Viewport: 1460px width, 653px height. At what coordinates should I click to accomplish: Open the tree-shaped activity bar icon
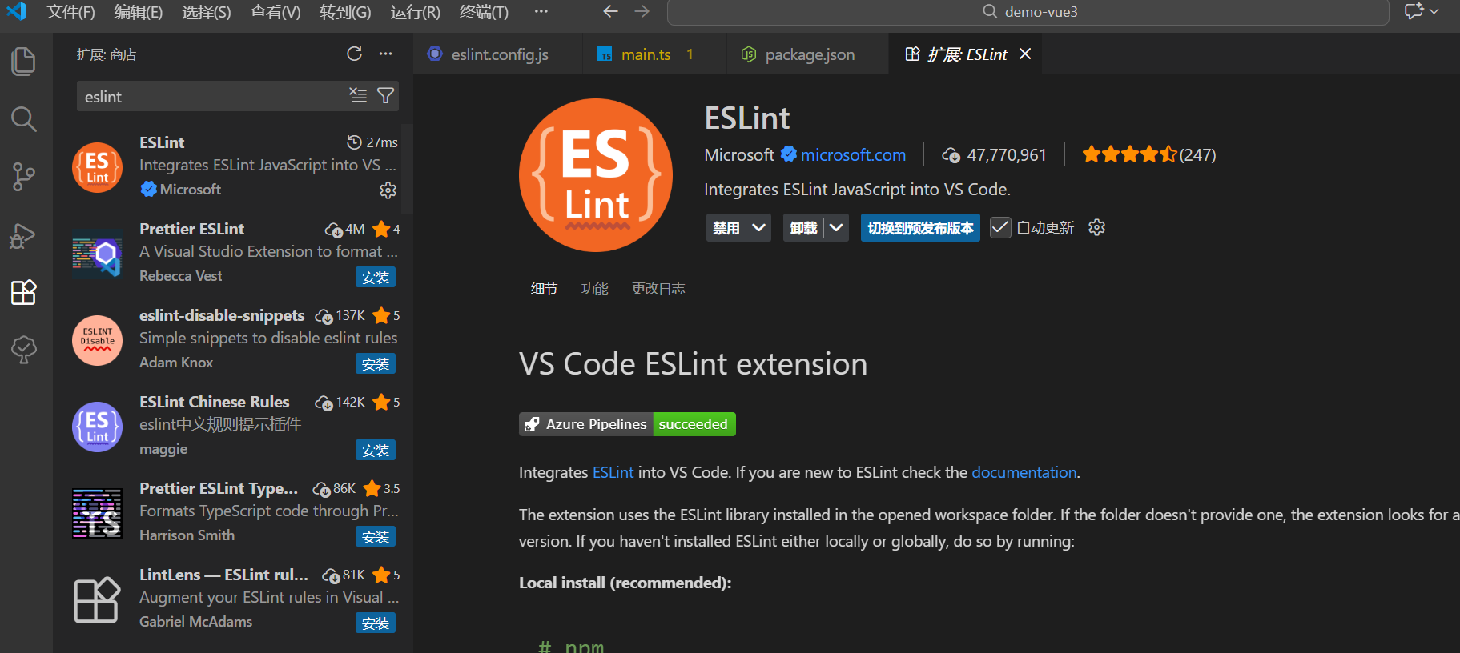coord(23,350)
